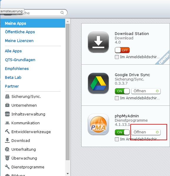Click the search magnifier icon
170x176 pixels.
point(62,13)
